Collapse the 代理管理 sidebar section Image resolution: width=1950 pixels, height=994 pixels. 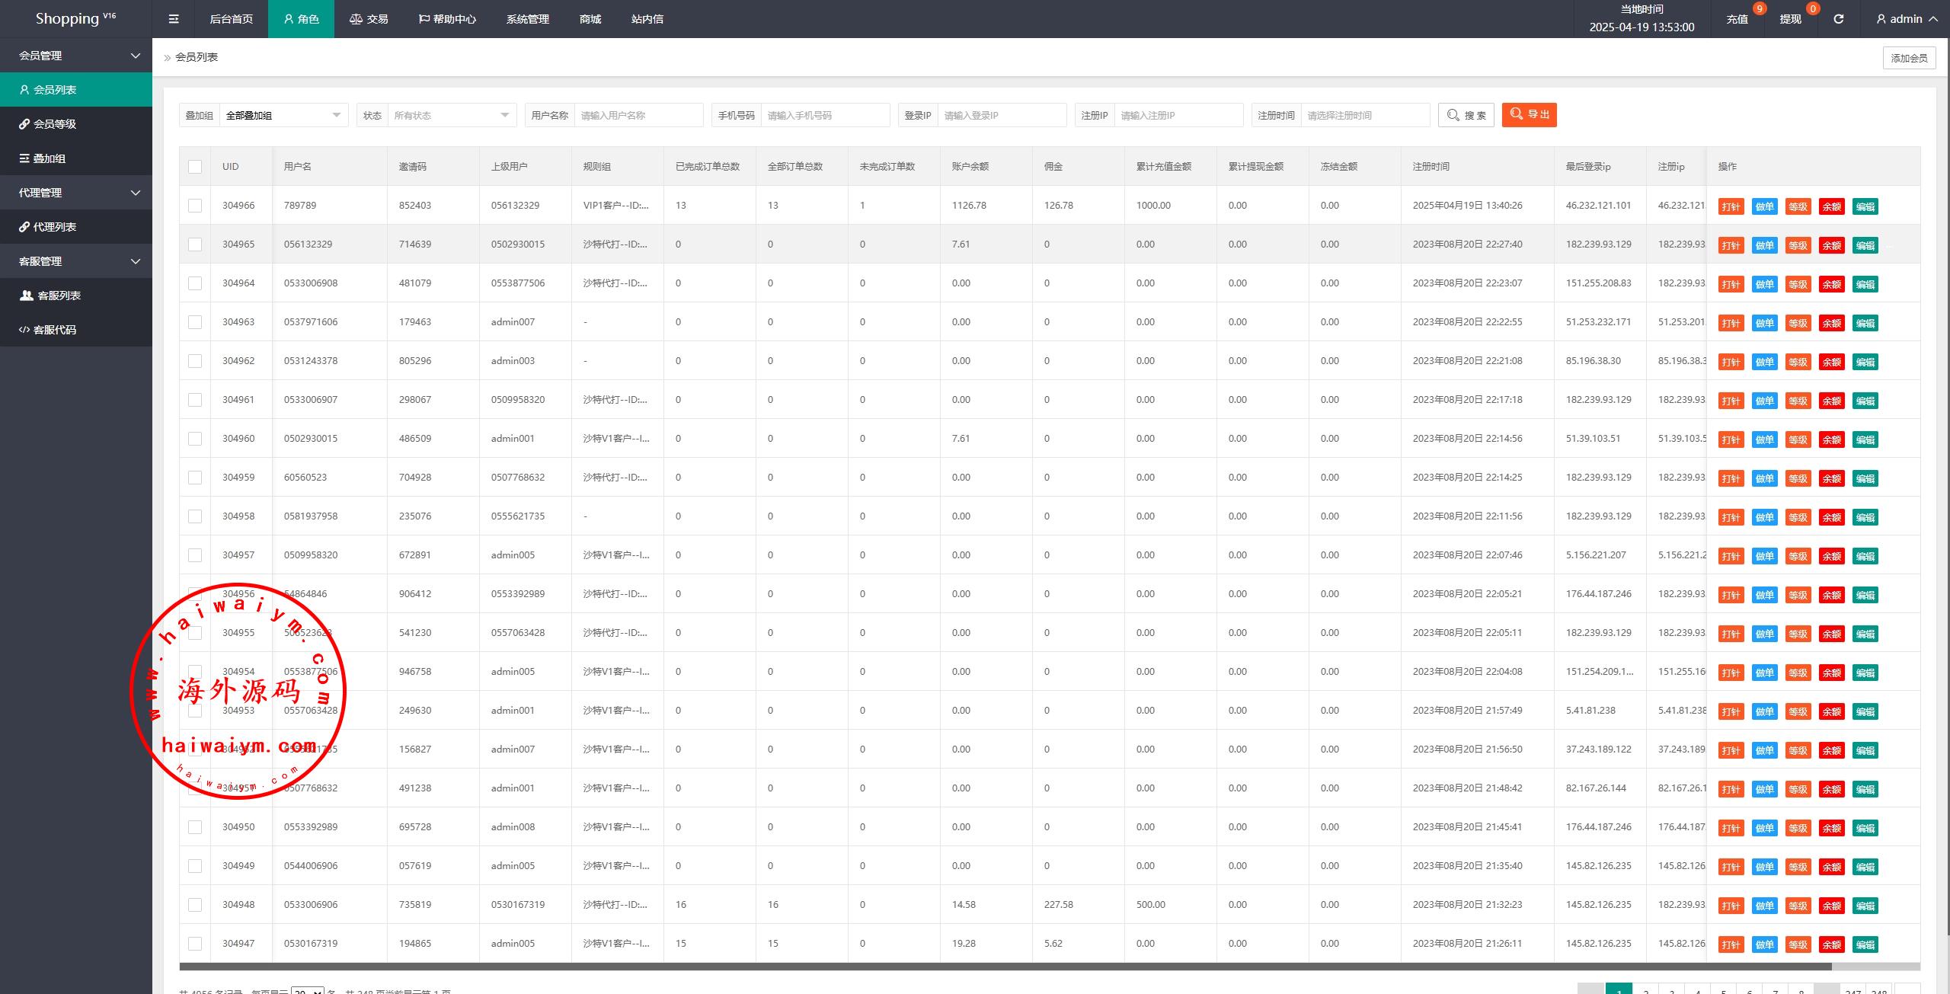pyautogui.click(x=76, y=193)
